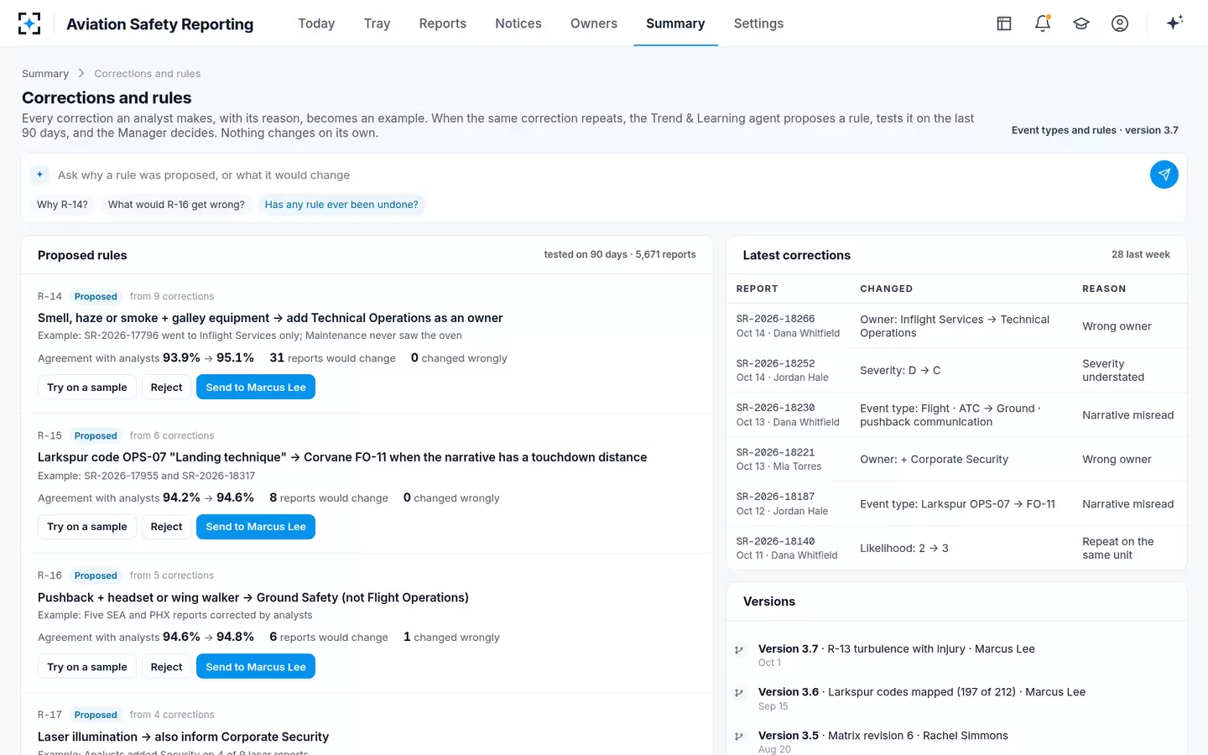The image size is (1208, 755).
Task: Click the sparkle icon in ask field
Action: click(x=39, y=174)
